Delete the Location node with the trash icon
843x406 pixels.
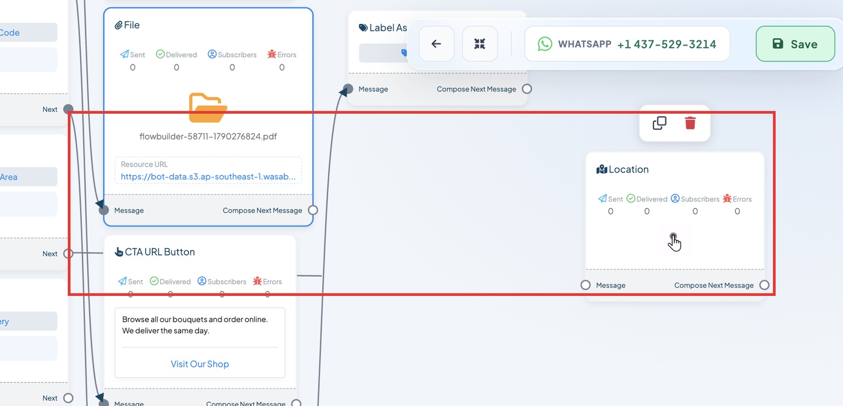pyautogui.click(x=690, y=123)
